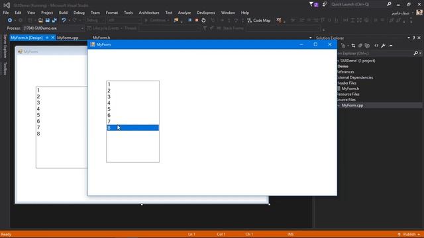The width and height of the screenshot is (424, 238).
Task: Open the Analyze menu
Action: click(184, 13)
